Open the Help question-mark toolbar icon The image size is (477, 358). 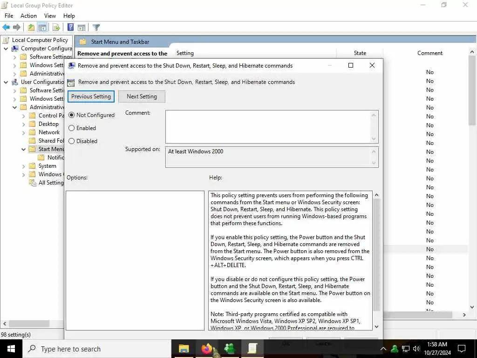[x=71, y=28]
